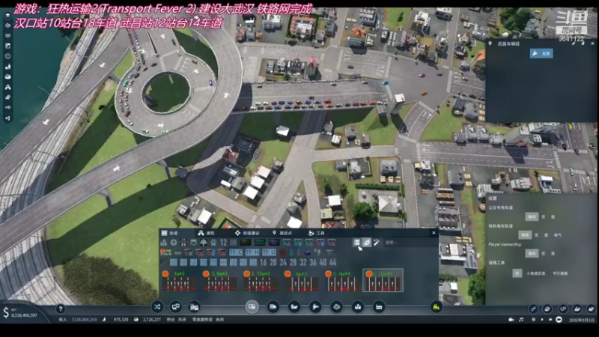599x337 pixels.
Task: Select the road construction menu button
Action: pos(252,307)
